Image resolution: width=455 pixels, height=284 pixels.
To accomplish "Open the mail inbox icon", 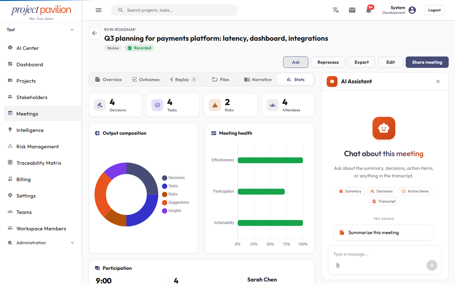I will [352, 10].
